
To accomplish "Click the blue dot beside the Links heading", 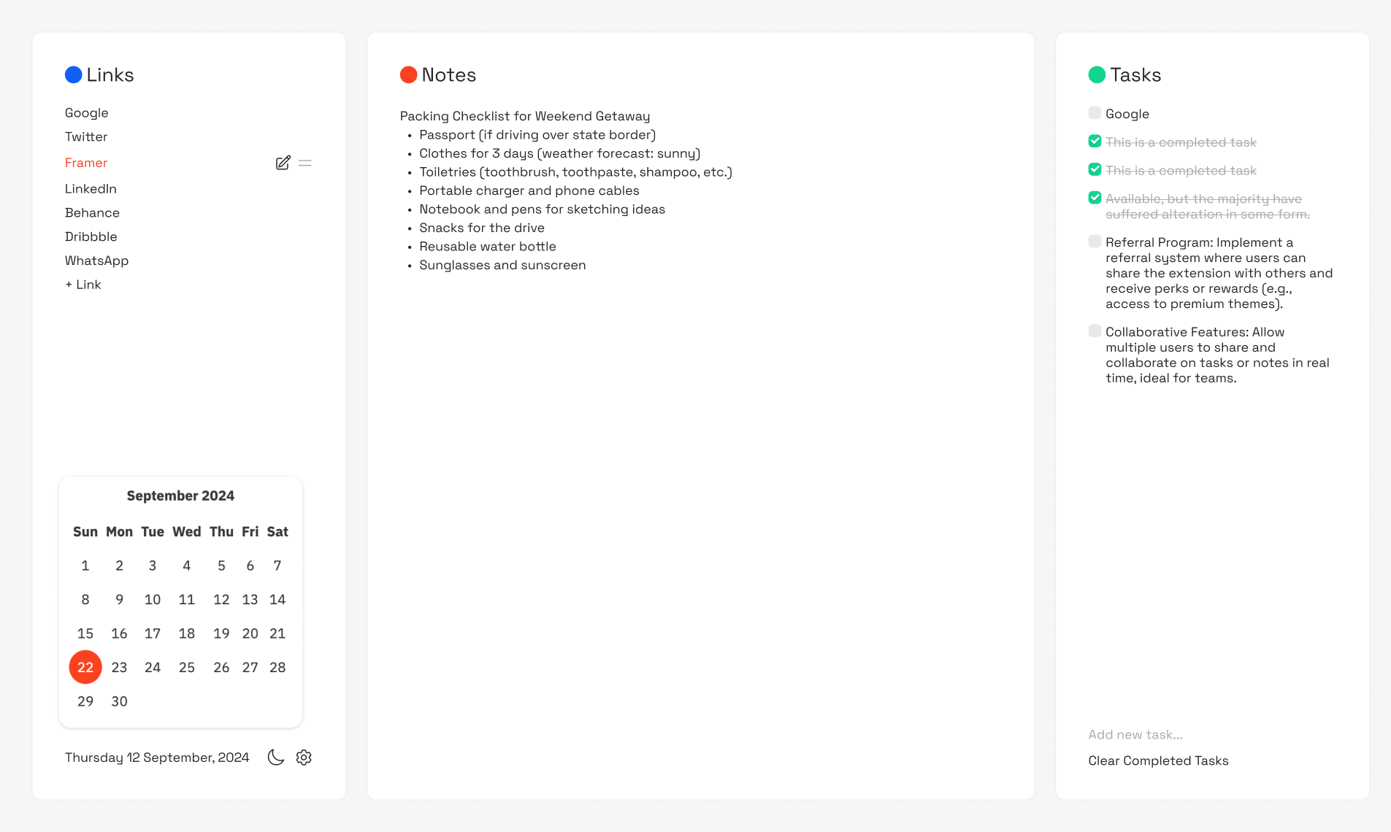I will (x=73, y=74).
